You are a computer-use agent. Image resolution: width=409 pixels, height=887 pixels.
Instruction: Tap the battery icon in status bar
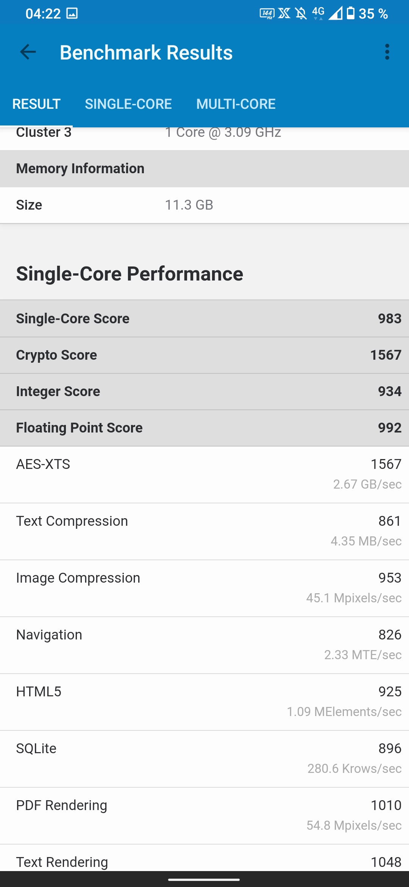tap(351, 13)
